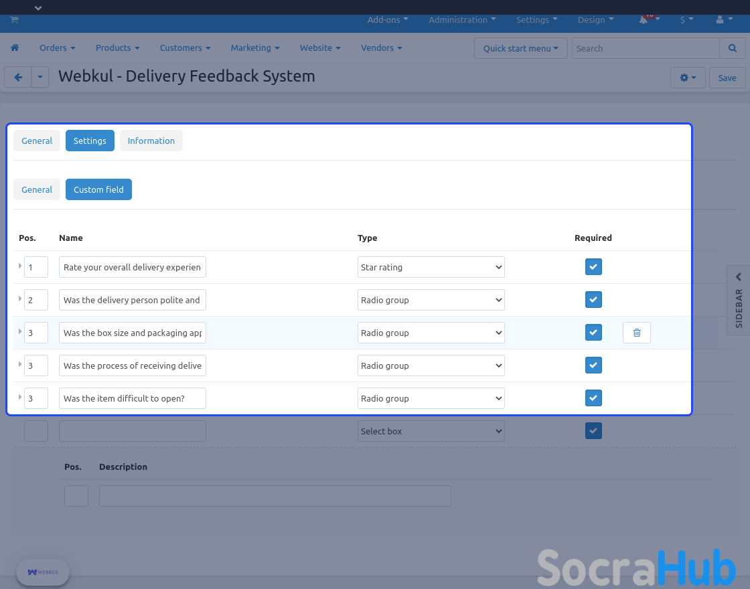The width and height of the screenshot is (750, 589).
Task: Click the home icon in navigation bar
Action: (x=15, y=48)
